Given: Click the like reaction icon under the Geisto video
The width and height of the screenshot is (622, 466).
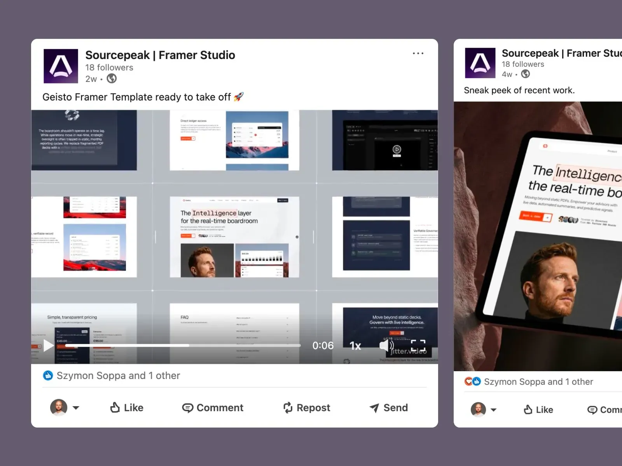Looking at the screenshot, I should coord(48,376).
